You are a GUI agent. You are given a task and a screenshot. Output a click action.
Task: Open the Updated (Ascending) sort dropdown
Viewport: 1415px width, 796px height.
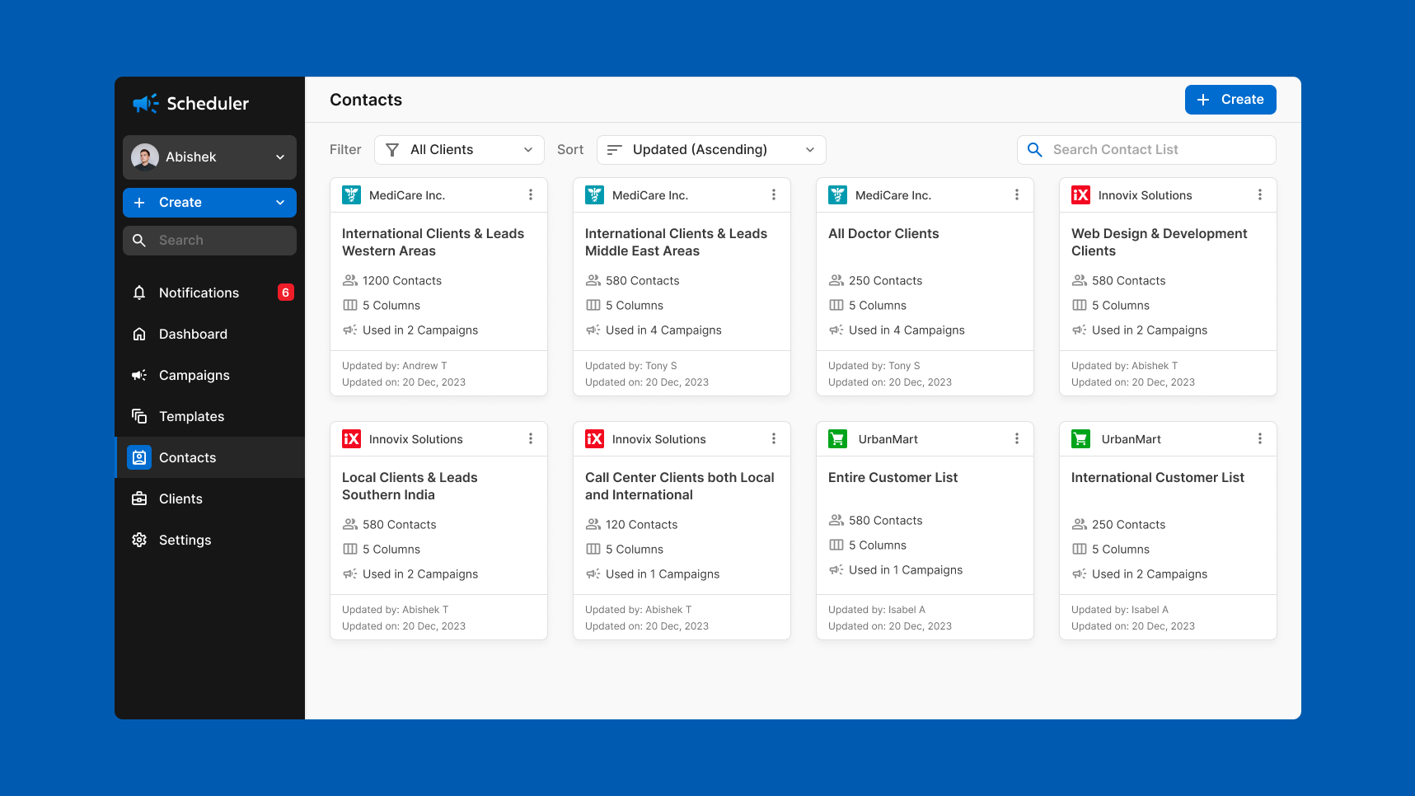(711, 150)
